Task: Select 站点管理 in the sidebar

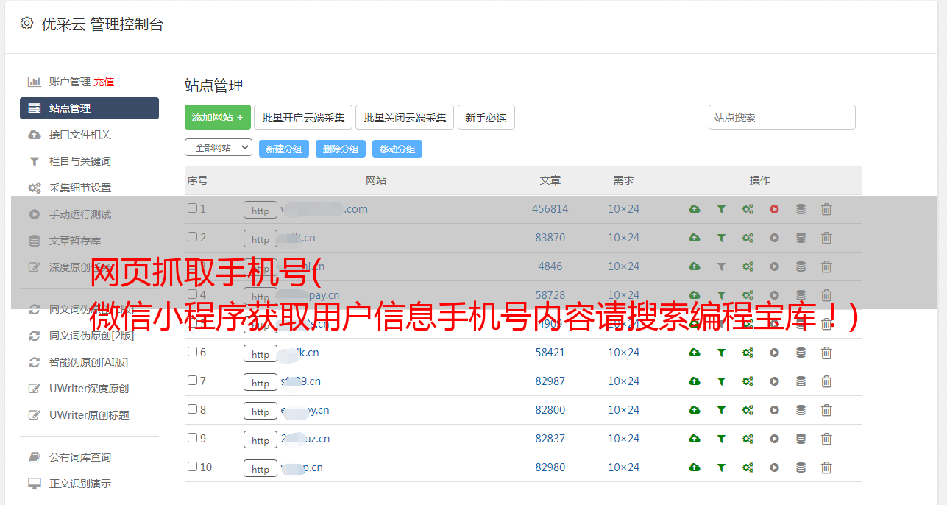Action: [x=89, y=108]
